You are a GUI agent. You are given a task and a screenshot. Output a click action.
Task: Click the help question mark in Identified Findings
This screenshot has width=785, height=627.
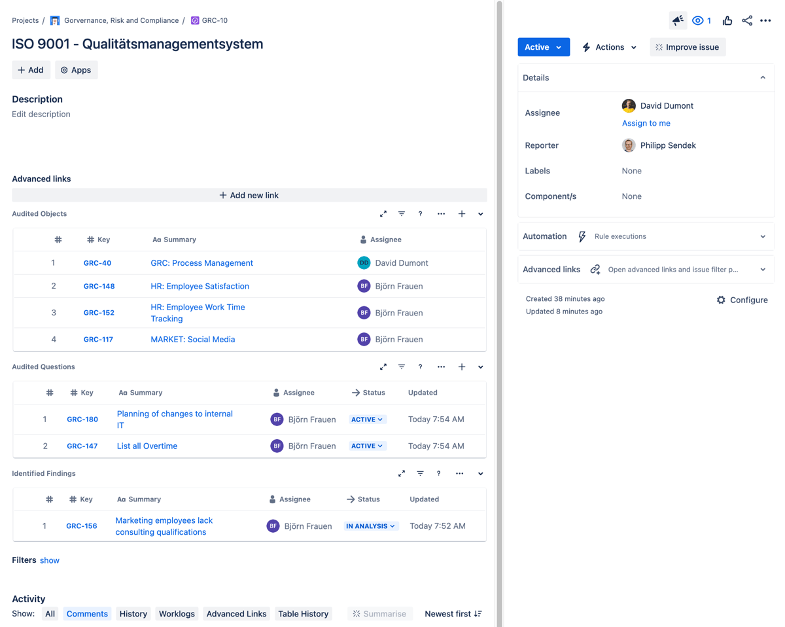tap(438, 474)
